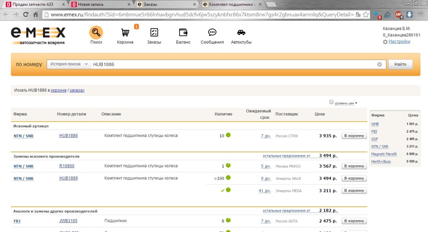This screenshot has height=232, width=428.
Task: Open part number HUB1889 link
Action: [x=69, y=178]
